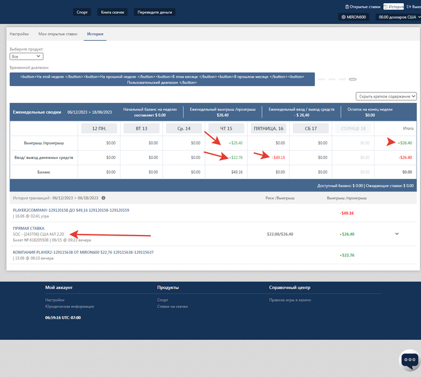Switch to the Настройки tab
Screen dimensions: 421x377
point(19,33)
